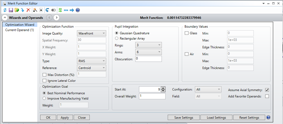Click the blue inward-pointing arrows icon

click(x=66, y=10)
